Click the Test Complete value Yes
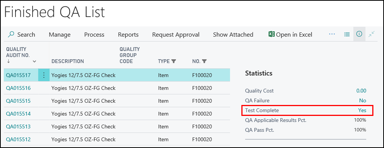 362,110
